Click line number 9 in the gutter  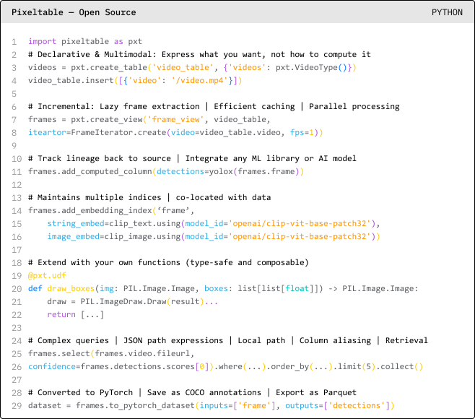coord(14,146)
